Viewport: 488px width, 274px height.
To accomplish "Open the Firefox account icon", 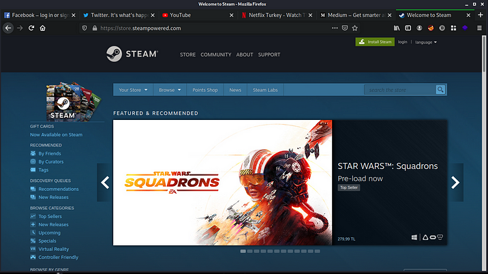I will (420, 28).
